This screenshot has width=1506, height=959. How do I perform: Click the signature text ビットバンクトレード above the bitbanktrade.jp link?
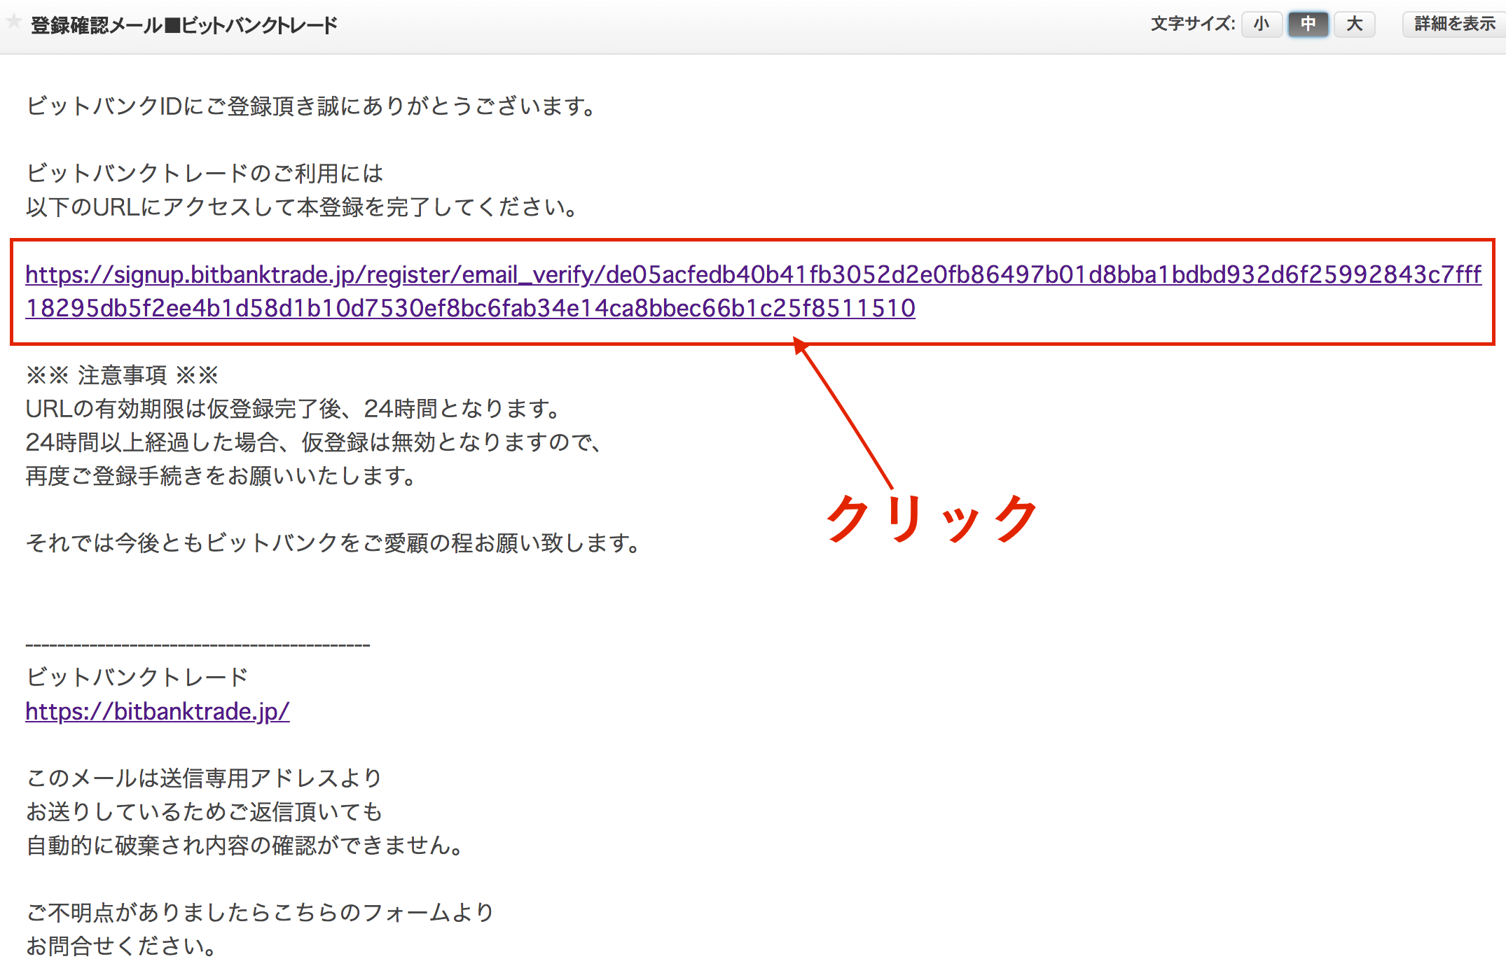point(137,677)
